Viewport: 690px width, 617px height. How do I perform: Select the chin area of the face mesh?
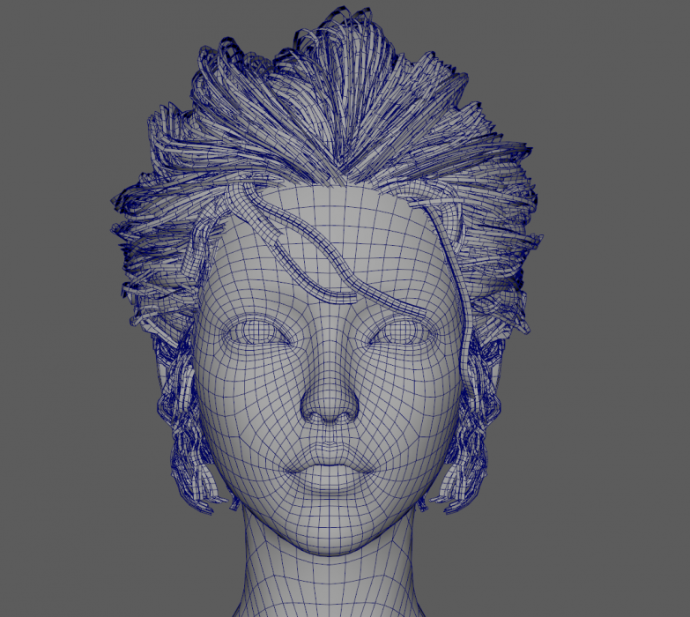point(331,526)
